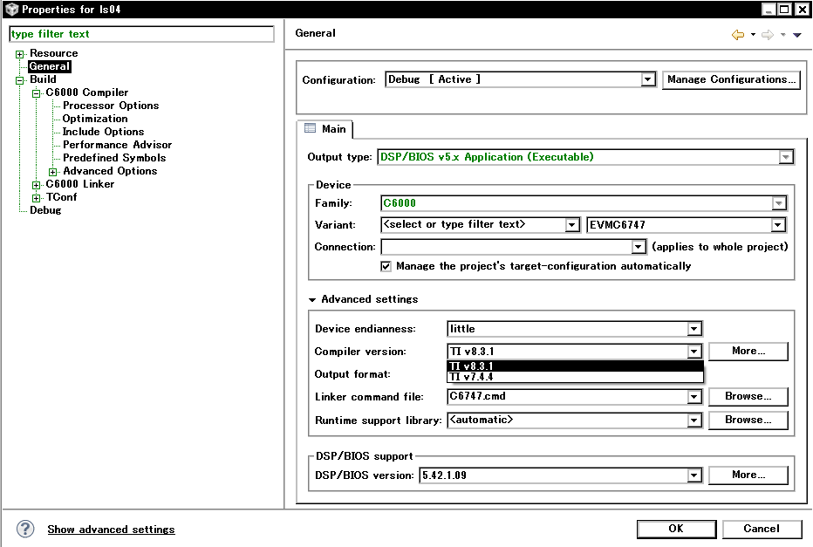Open the Output type dropdown
813x547 pixels.
(x=786, y=157)
